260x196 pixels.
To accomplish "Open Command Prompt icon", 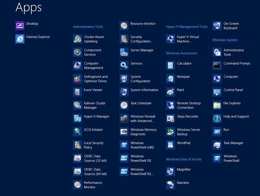I will 217,65.
